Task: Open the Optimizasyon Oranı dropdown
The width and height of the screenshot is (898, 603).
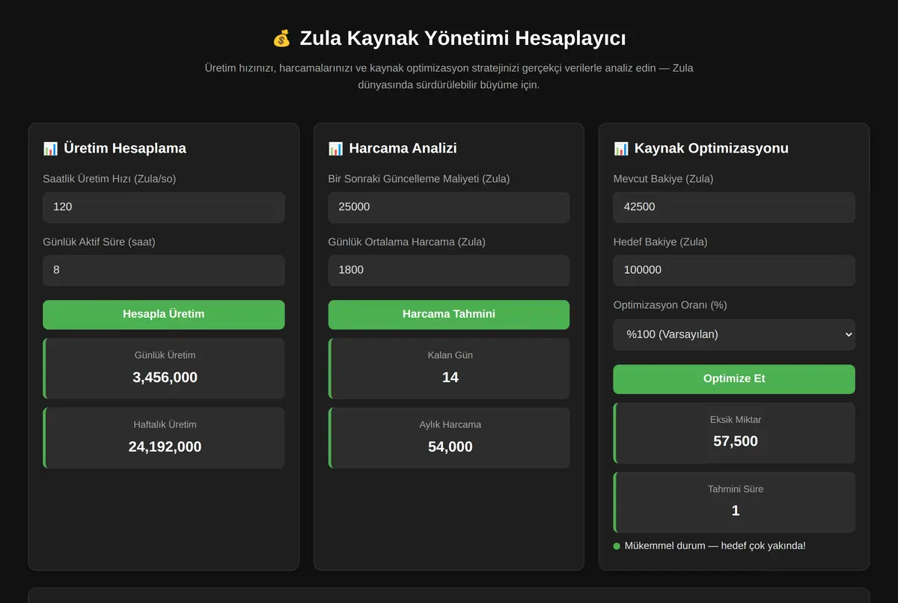Action: click(734, 334)
